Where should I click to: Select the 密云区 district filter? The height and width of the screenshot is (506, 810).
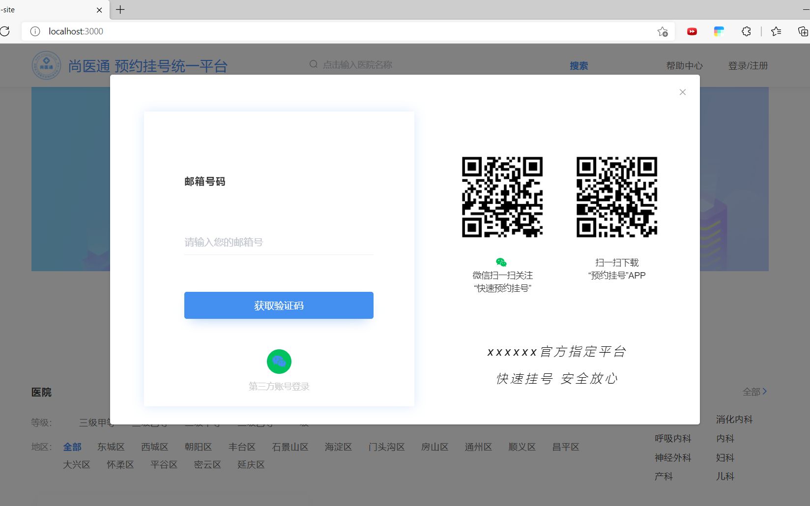point(207,465)
